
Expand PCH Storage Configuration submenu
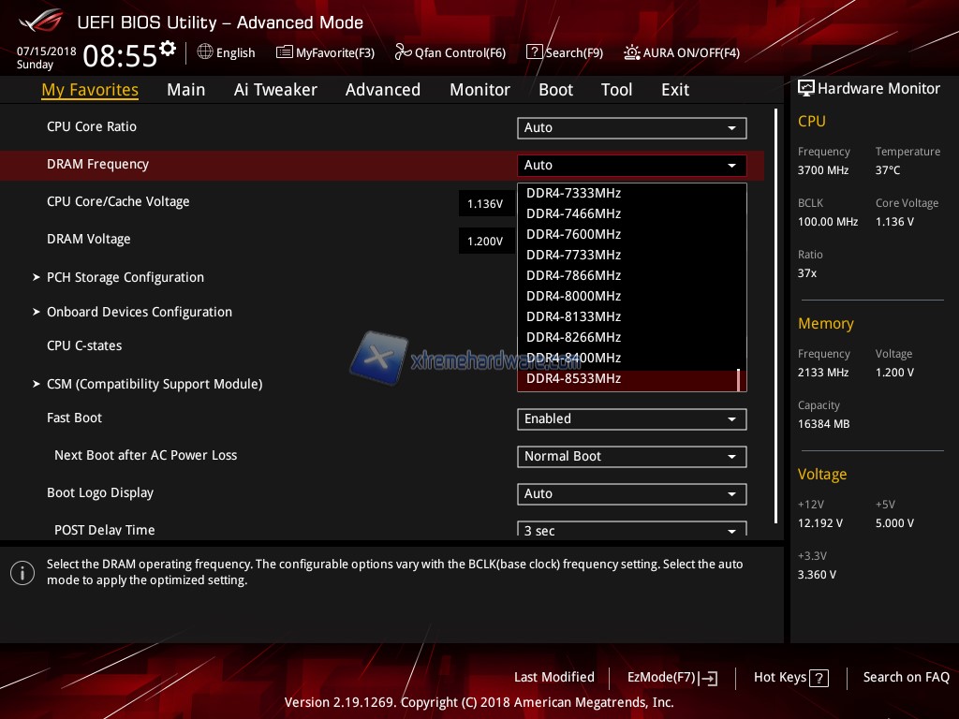pyautogui.click(x=125, y=277)
